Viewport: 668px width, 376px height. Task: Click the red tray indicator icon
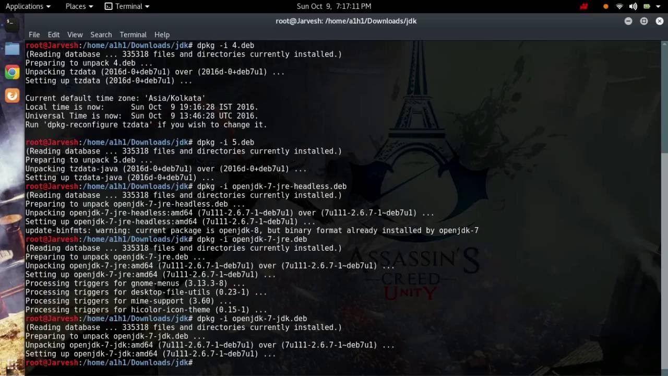(584, 6)
